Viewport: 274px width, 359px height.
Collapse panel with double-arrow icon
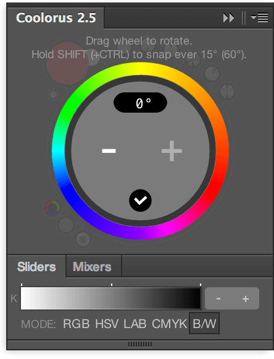pyautogui.click(x=228, y=18)
